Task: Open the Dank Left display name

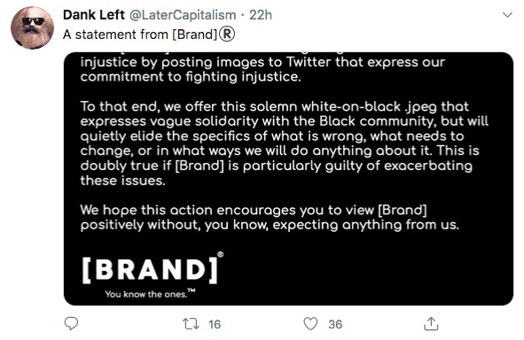Action: coord(94,15)
